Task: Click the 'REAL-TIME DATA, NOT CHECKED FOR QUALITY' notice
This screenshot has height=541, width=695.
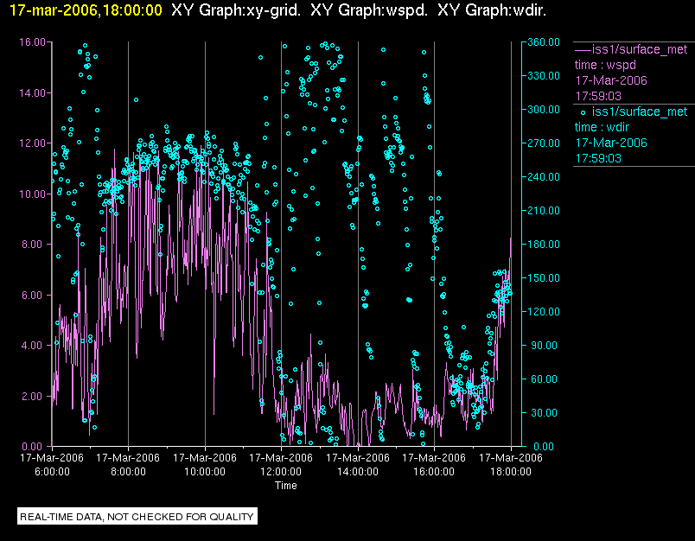Action: coord(137,517)
